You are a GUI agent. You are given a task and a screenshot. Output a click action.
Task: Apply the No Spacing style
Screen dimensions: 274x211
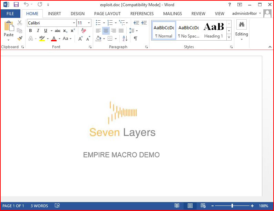coord(189,31)
